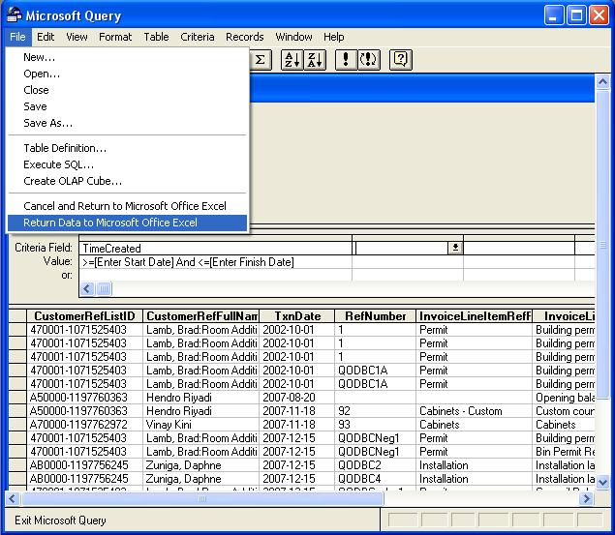Click the QODBC2 reference number cell

[376, 465]
